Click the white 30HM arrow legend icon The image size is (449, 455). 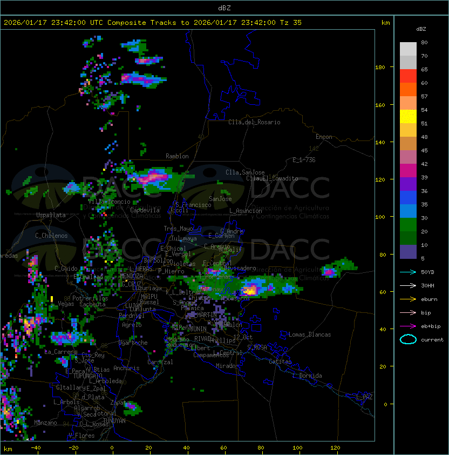[x=408, y=285]
